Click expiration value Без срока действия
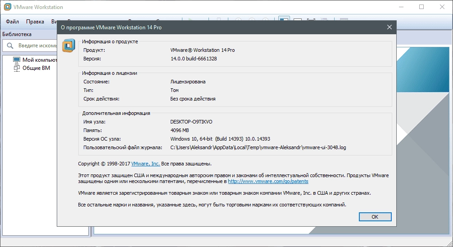This screenshot has height=247, width=453. 193,99
